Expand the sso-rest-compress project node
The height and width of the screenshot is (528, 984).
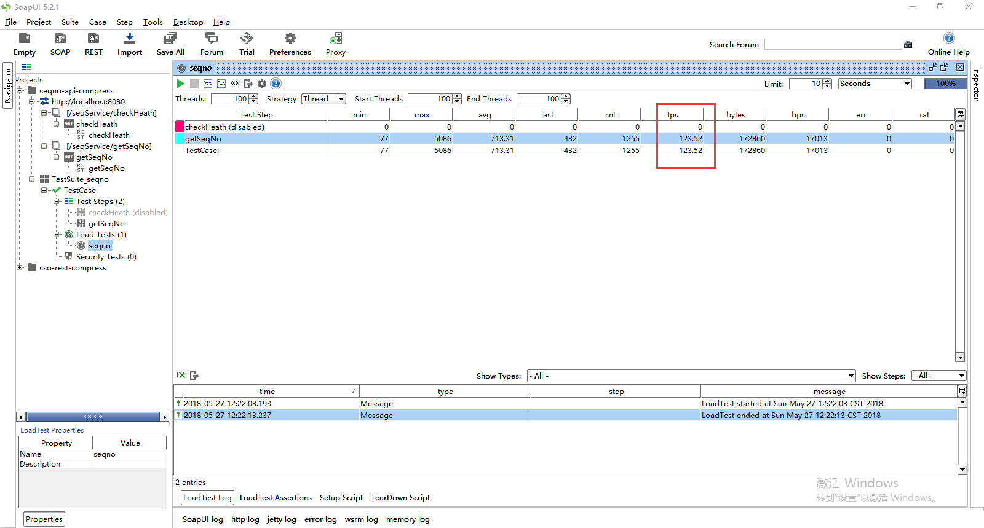click(19, 268)
